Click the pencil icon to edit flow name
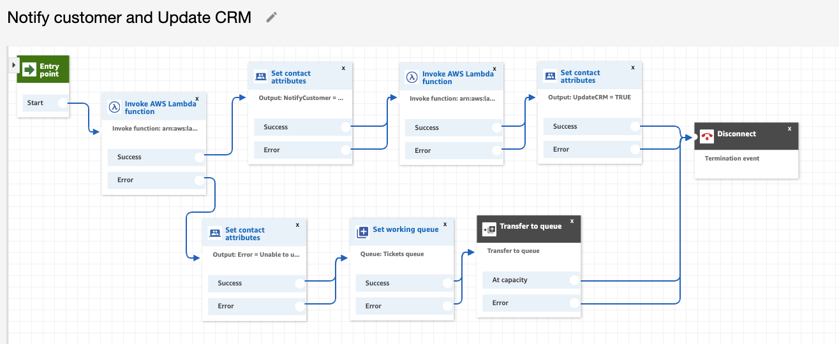The image size is (839, 344). (272, 17)
